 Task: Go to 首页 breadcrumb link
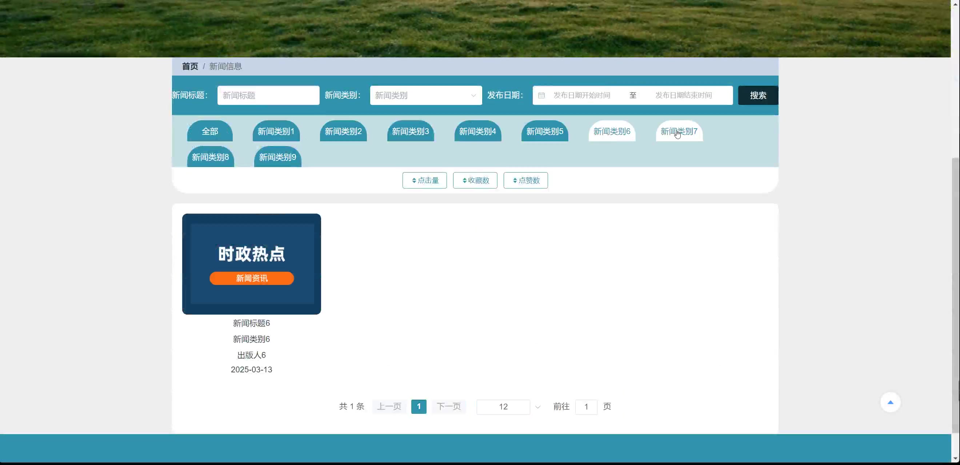click(190, 66)
